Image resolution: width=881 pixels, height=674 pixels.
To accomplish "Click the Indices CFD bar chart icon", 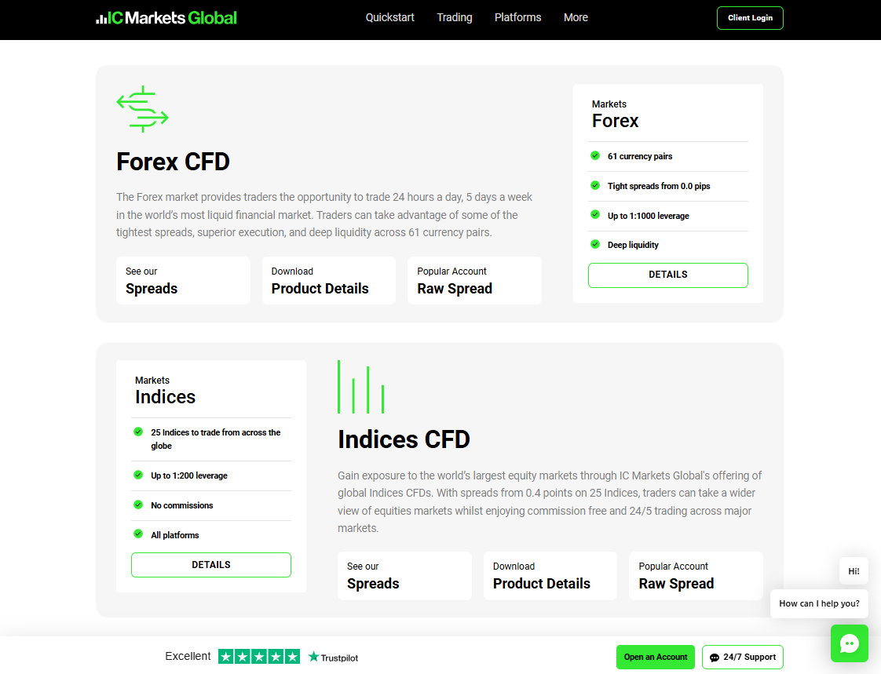I will pyautogui.click(x=360, y=388).
